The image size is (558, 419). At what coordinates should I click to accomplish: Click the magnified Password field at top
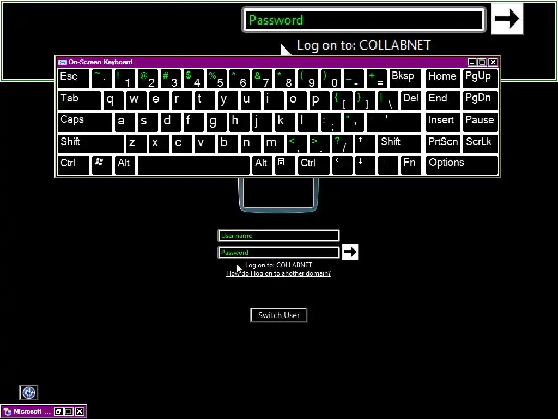(x=364, y=20)
